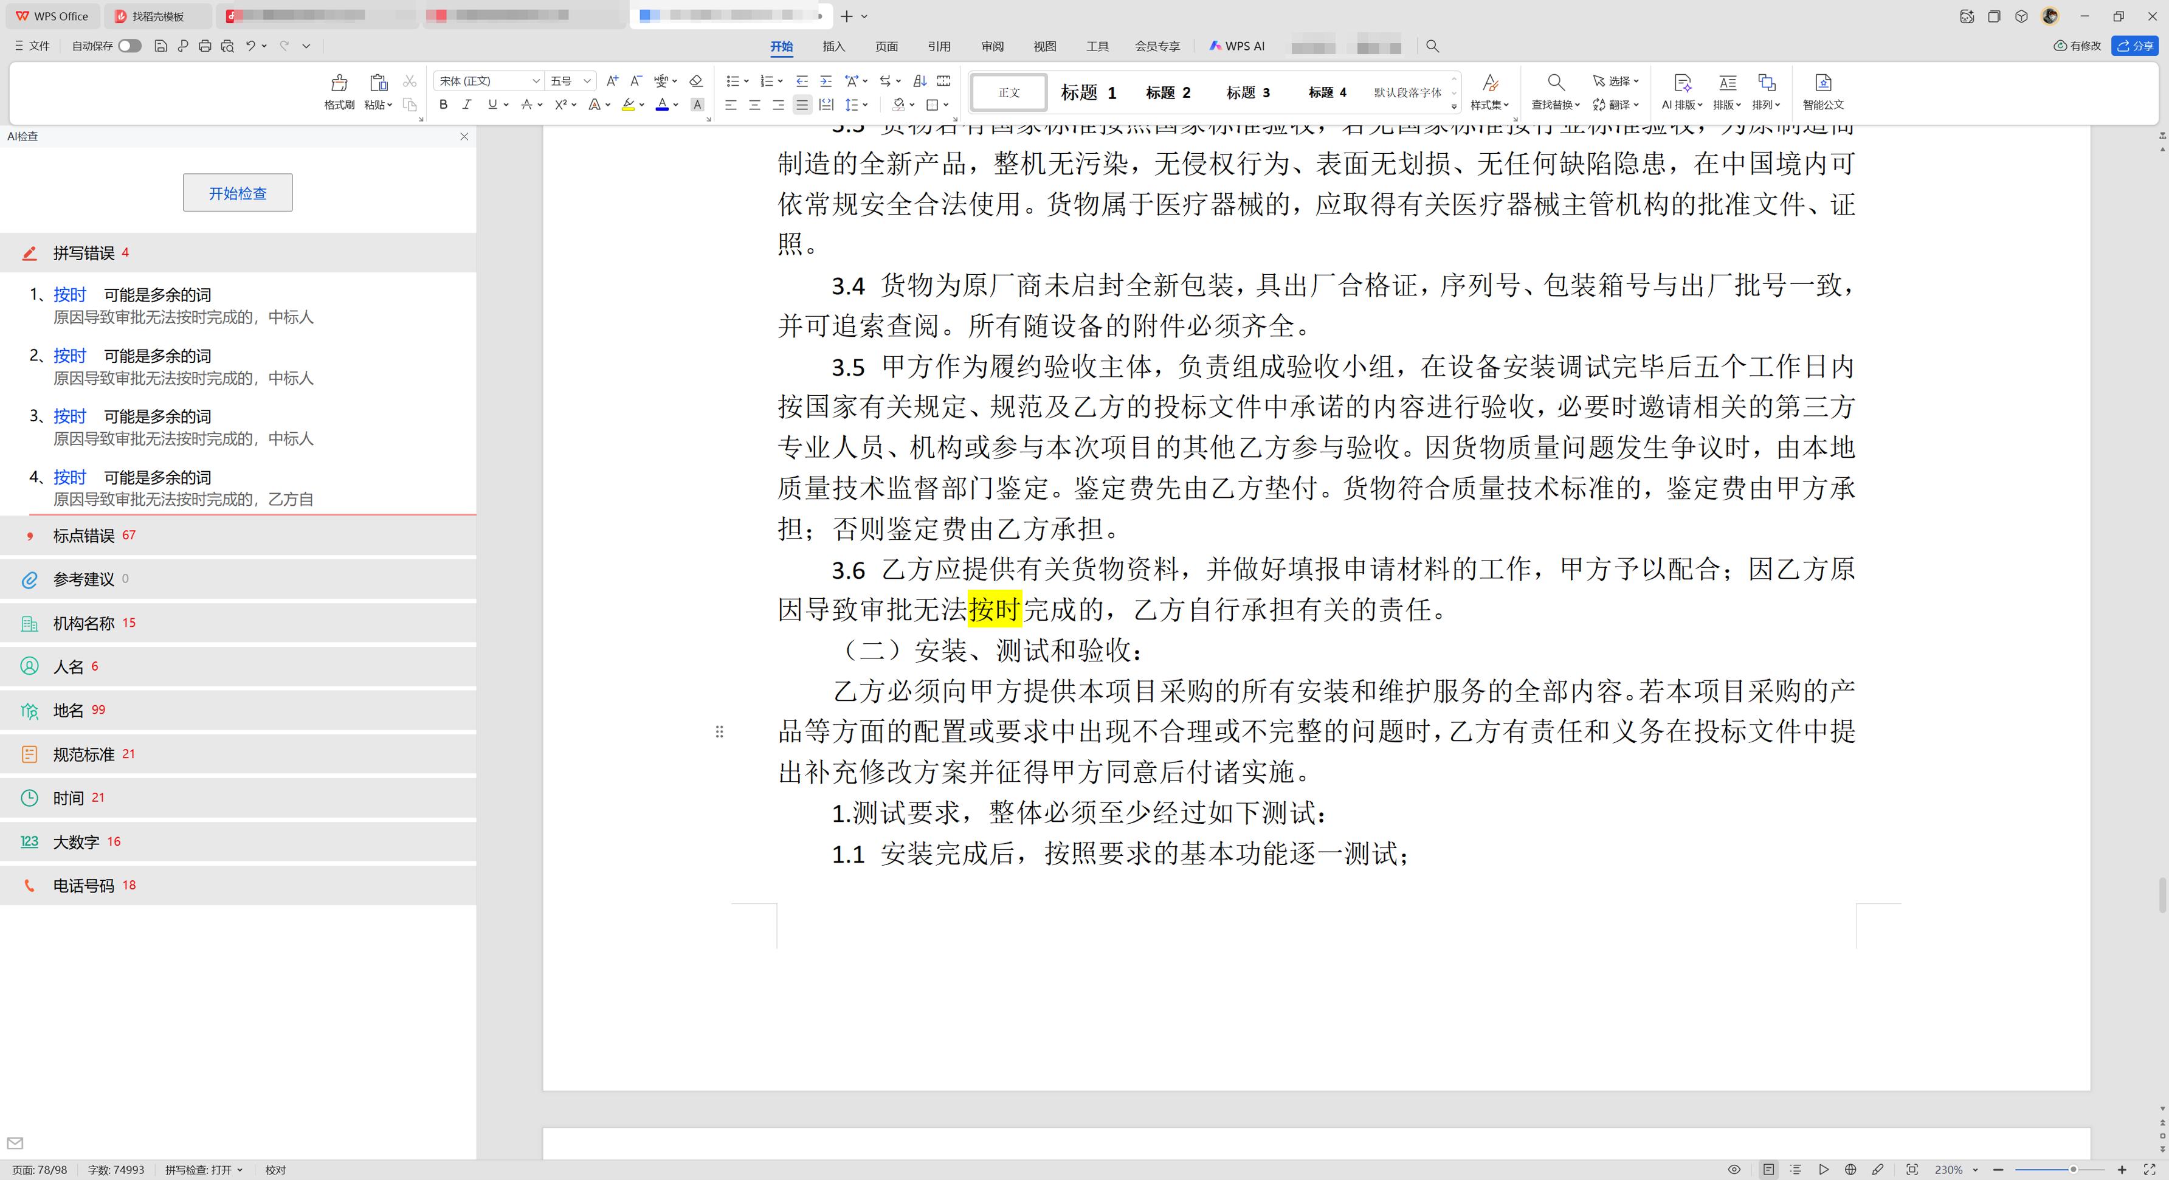2169x1180 pixels.
Task: Click the Format Painter (格式刷) icon
Action: [339, 83]
